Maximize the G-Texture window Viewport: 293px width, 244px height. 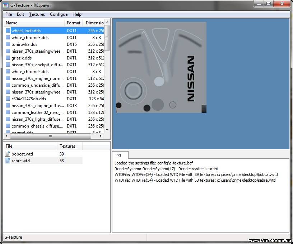tap(269, 4)
